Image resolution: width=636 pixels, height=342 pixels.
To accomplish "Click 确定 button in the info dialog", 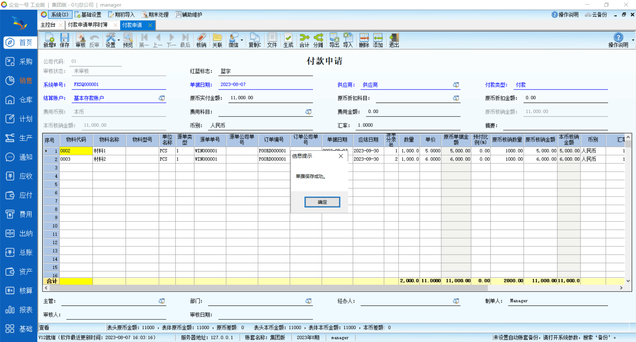I will coord(322,202).
